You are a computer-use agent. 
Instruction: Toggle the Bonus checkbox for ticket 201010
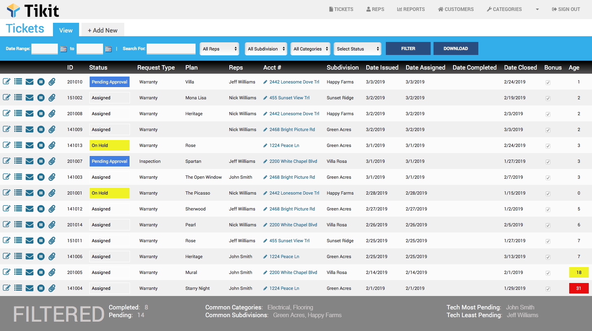[548, 82]
